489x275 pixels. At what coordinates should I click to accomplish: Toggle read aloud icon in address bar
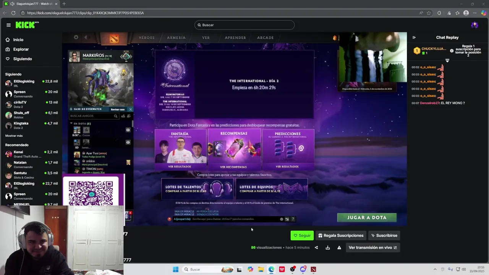pyautogui.click(x=421, y=13)
